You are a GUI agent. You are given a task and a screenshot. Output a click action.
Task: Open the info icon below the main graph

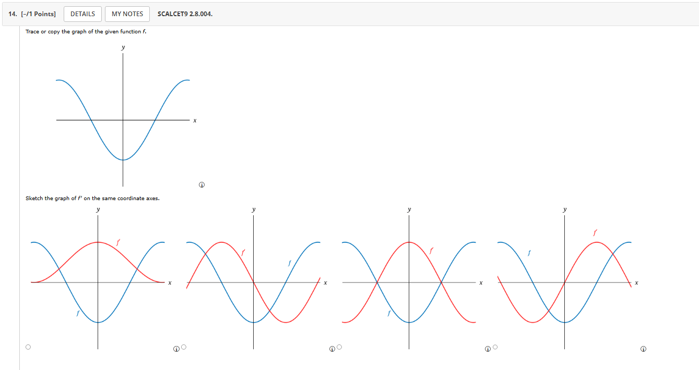point(202,184)
